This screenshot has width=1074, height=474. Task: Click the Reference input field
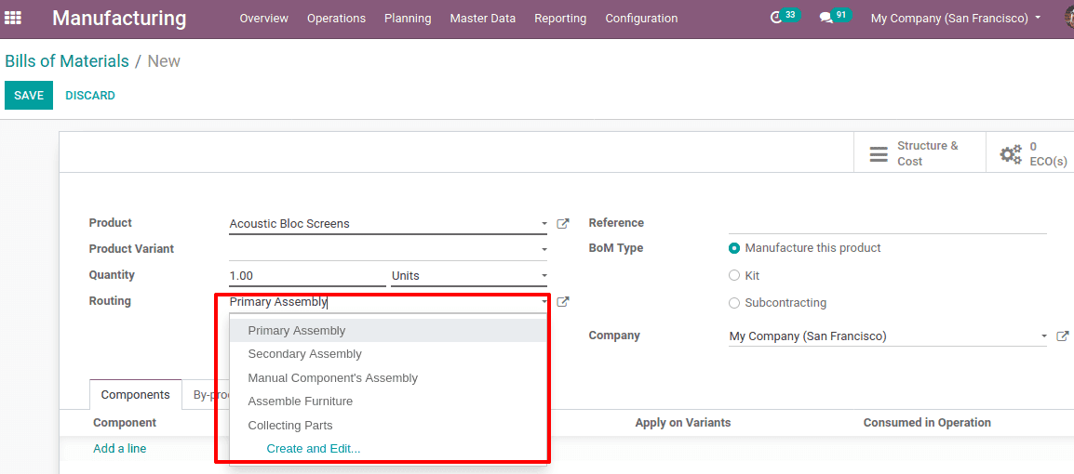coord(888,223)
